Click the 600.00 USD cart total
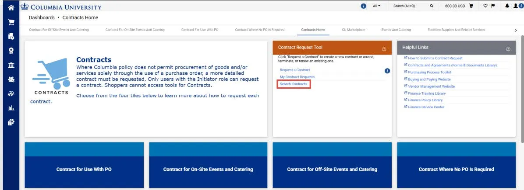This screenshot has height=190, width=524. point(455,6)
